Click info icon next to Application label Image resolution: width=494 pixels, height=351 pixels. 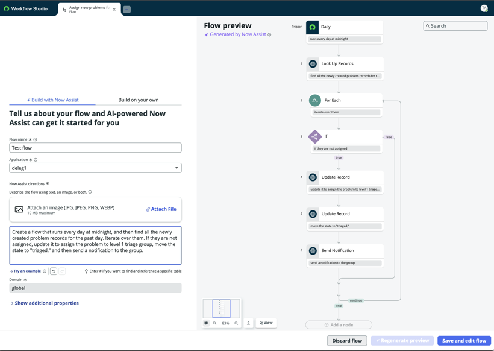pos(36,160)
